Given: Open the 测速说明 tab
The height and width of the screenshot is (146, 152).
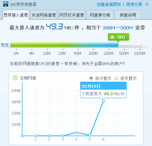Looking at the screenshot, I should click(128, 15).
